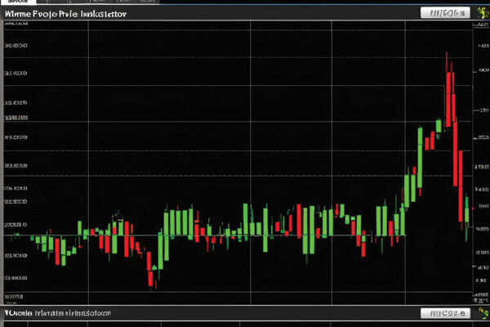Click the upper wick of the peak candle
Image resolution: width=490 pixels, height=327 pixels.
(x=448, y=59)
